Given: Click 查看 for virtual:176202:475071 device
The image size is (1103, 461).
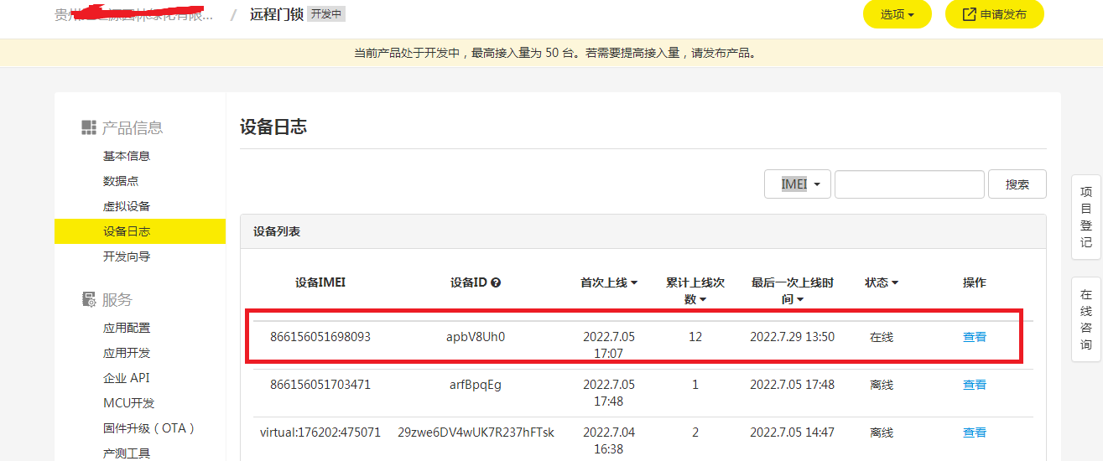Looking at the screenshot, I should pyautogui.click(x=975, y=433).
